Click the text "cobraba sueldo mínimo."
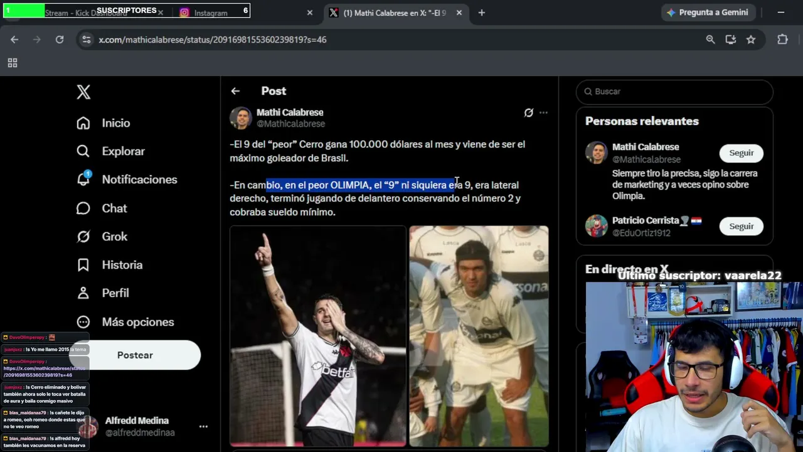The width and height of the screenshot is (803, 452). (x=282, y=212)
